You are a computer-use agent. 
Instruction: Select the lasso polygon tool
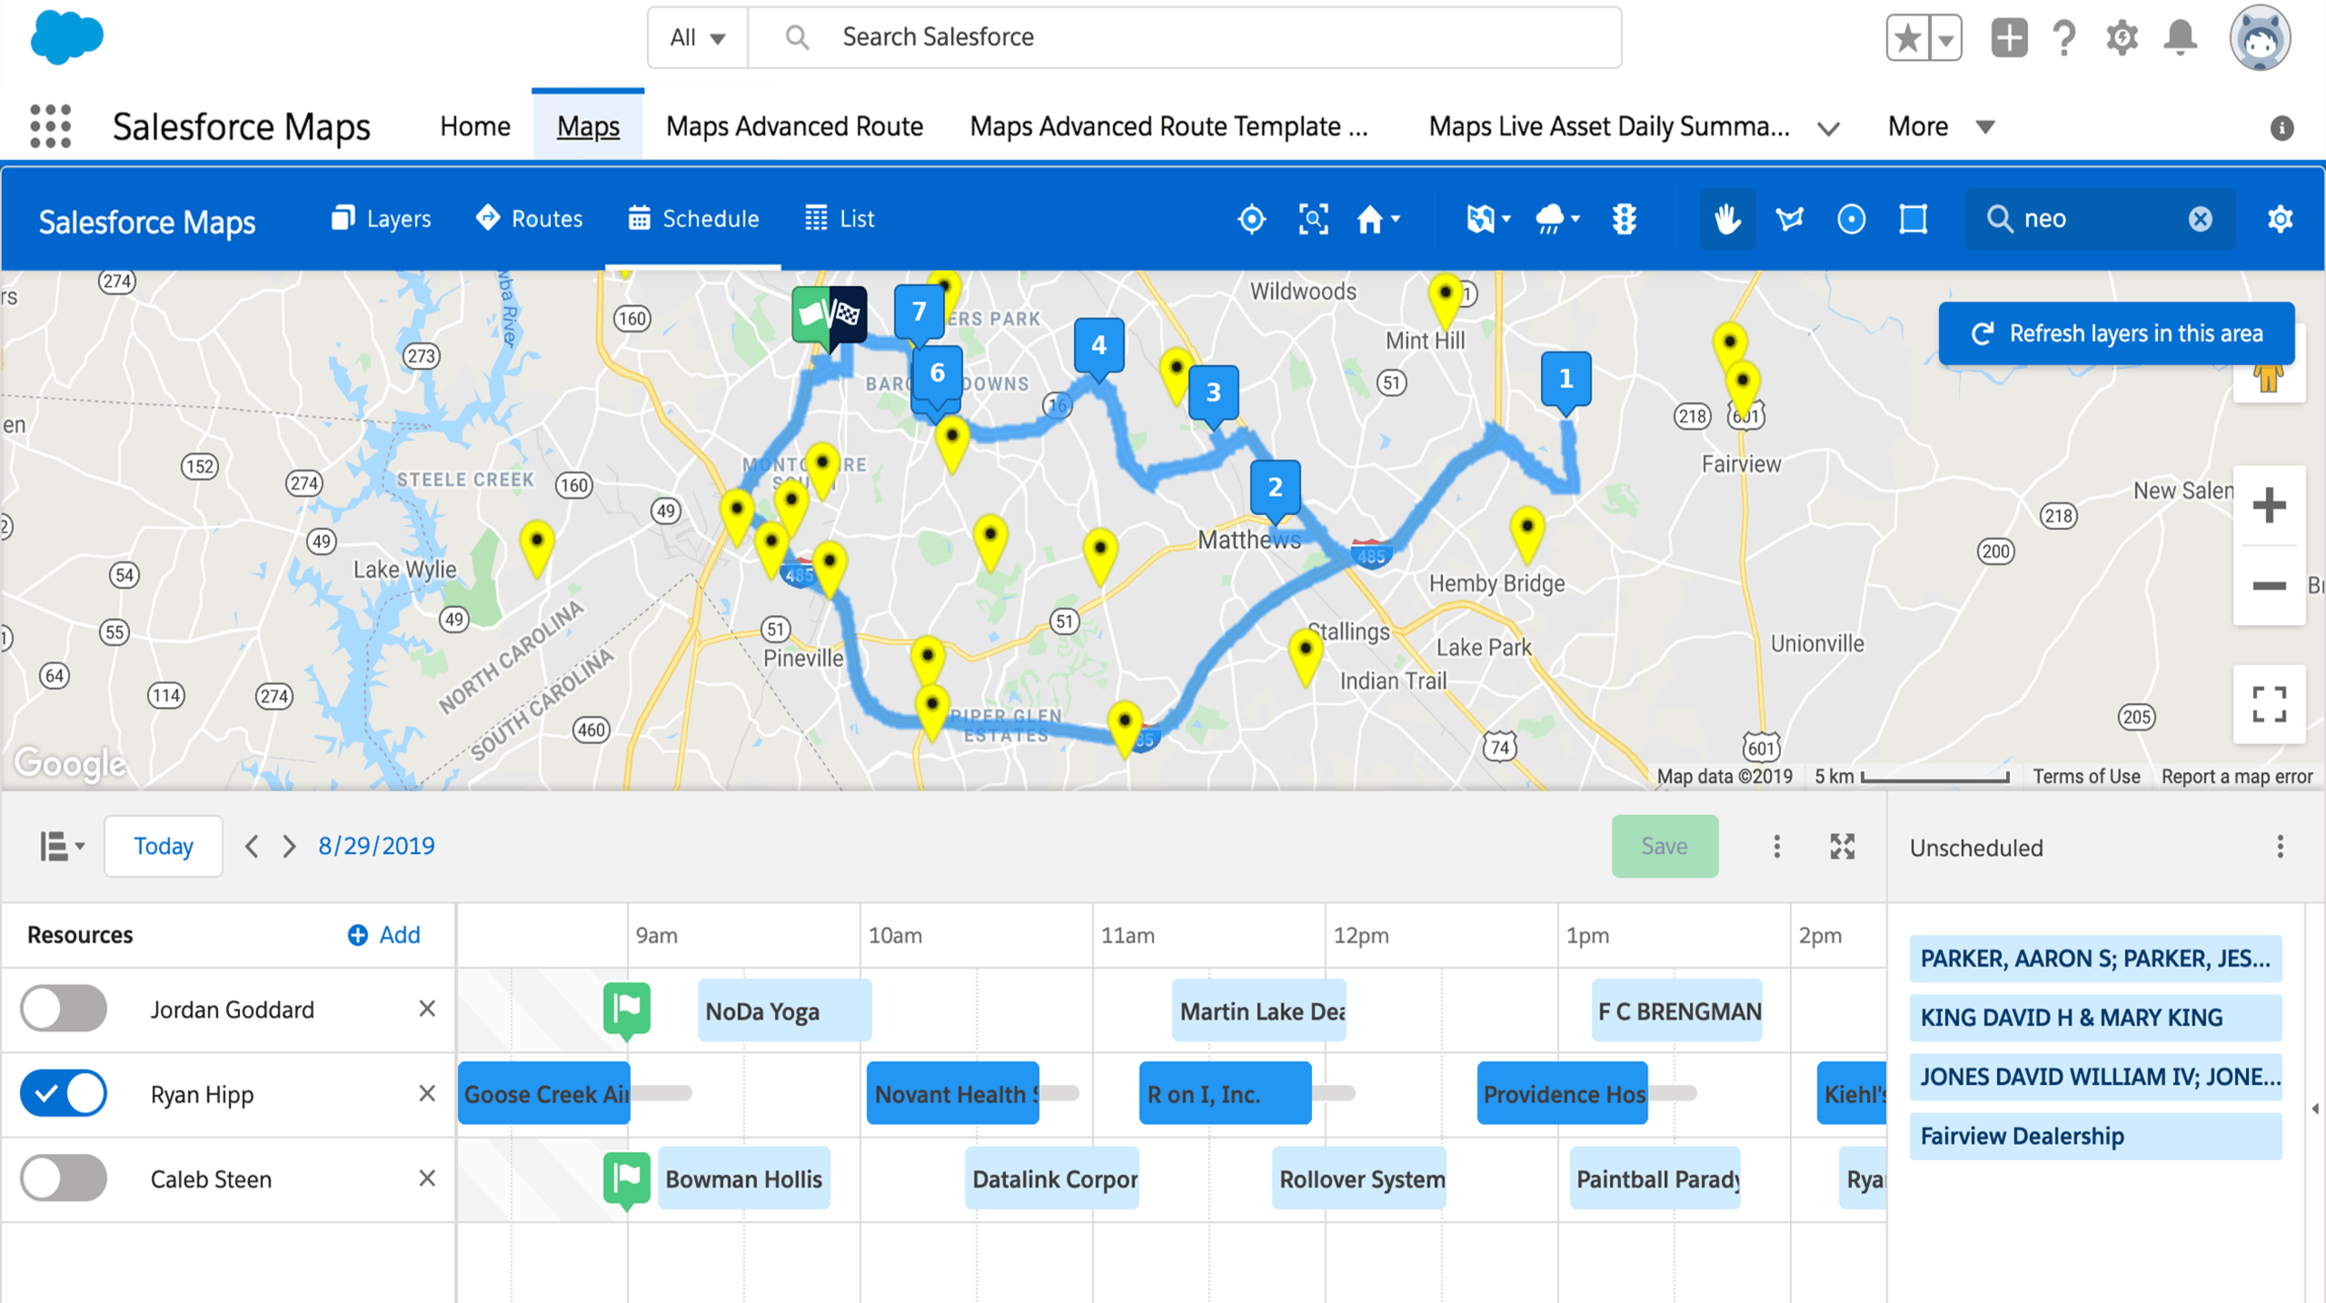click(1790, 219)
